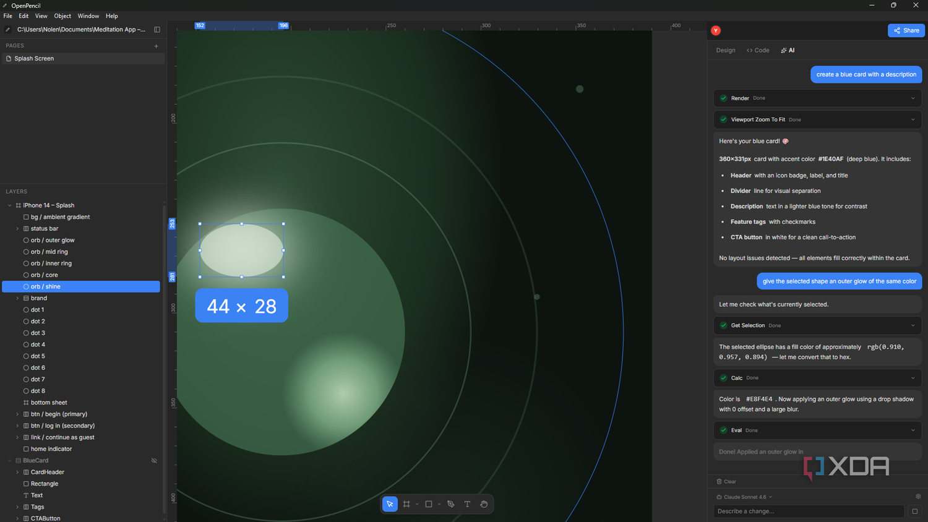Show the hidden BlueCard layer
This screenshot has width=928, height=522.
point(154,461)
